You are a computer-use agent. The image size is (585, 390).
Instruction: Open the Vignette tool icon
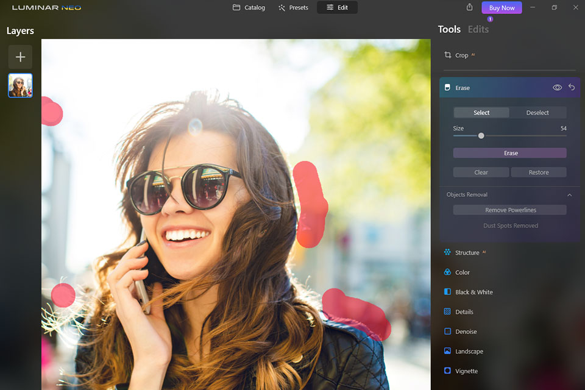pyautogui.click(x=447, y=370)
